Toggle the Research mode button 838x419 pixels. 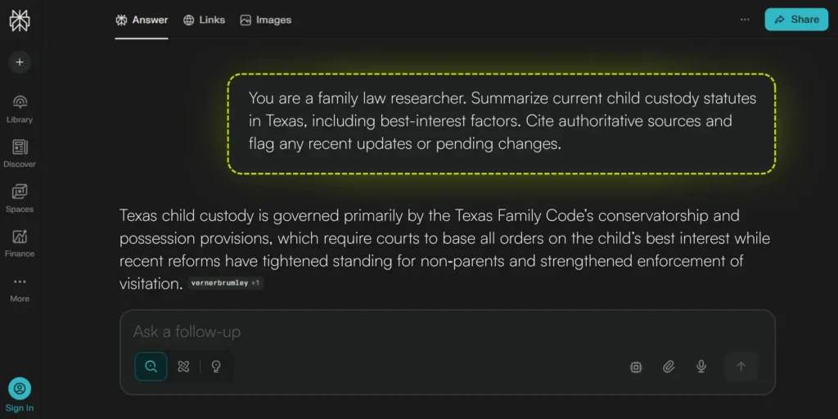[183, 367]
